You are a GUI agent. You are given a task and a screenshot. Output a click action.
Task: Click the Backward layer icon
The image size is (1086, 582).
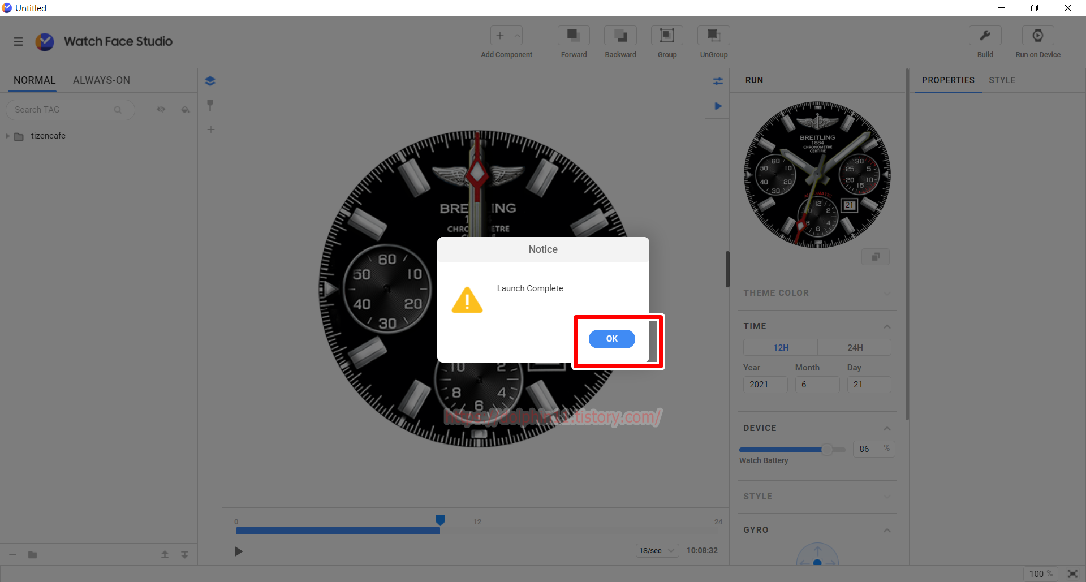tap(620, 35)
